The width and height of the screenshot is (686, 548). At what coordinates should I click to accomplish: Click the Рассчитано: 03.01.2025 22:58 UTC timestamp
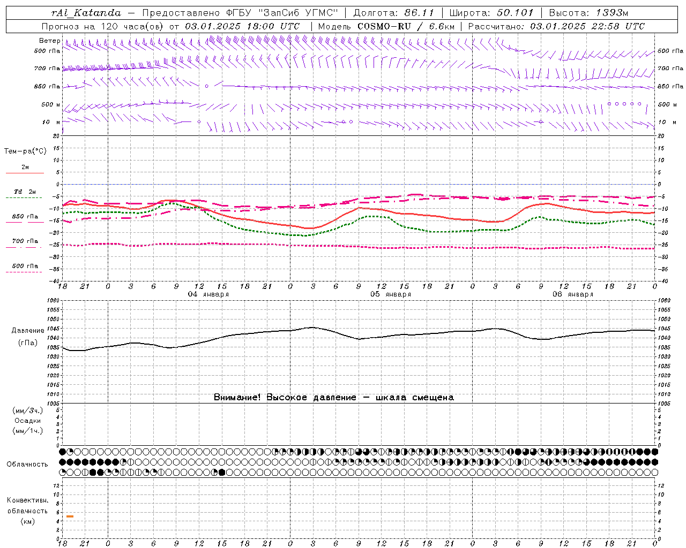pos(556,26)
